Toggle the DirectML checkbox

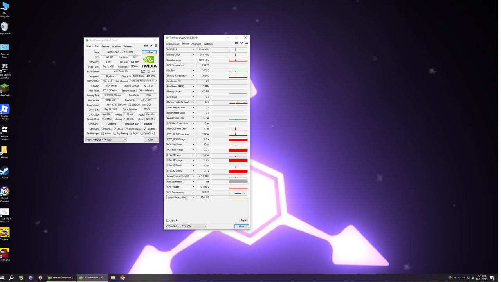pos(145,129)
